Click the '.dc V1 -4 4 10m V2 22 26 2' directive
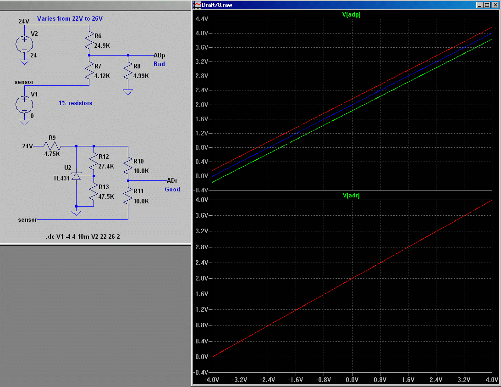501x387 pixels. 83,236
